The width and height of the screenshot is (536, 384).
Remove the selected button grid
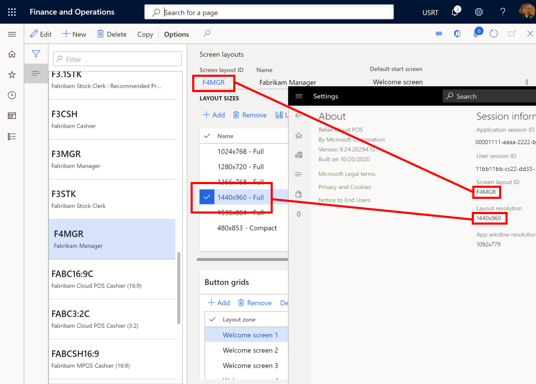point(255,302)
